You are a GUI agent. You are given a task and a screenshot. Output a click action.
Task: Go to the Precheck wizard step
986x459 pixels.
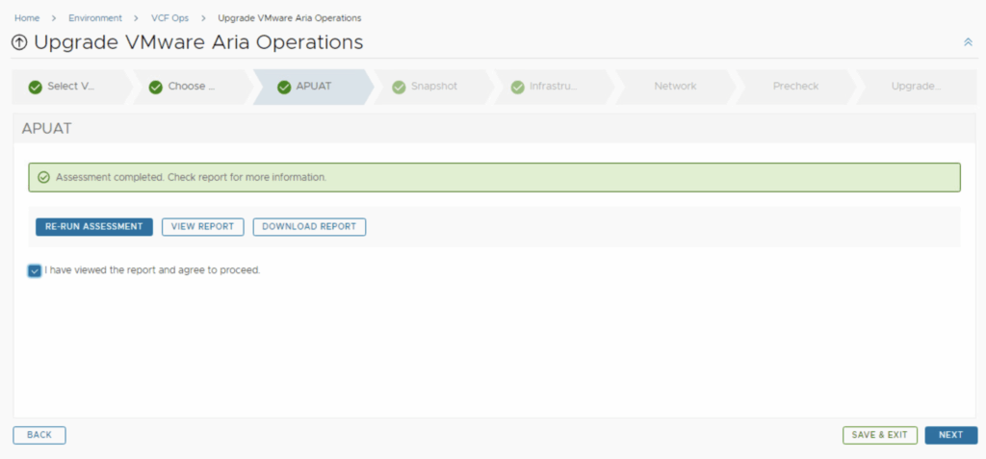795,87
